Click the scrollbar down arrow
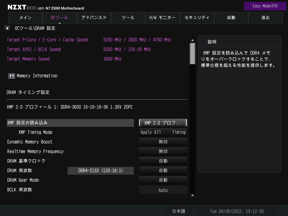 click(192, 195)
